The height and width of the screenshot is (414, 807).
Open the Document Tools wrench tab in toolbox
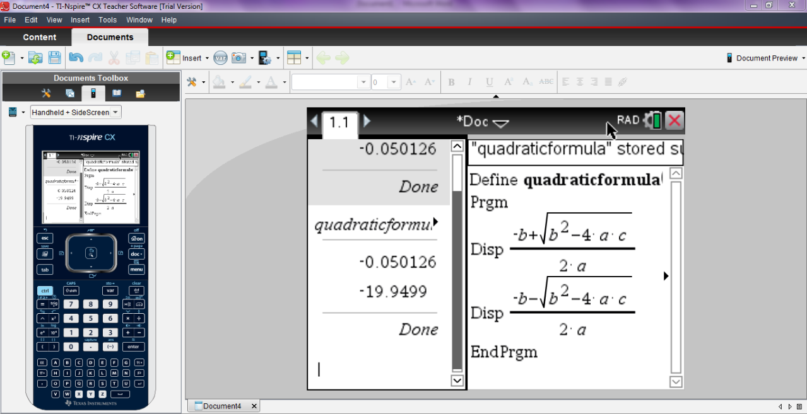(46, 93)
